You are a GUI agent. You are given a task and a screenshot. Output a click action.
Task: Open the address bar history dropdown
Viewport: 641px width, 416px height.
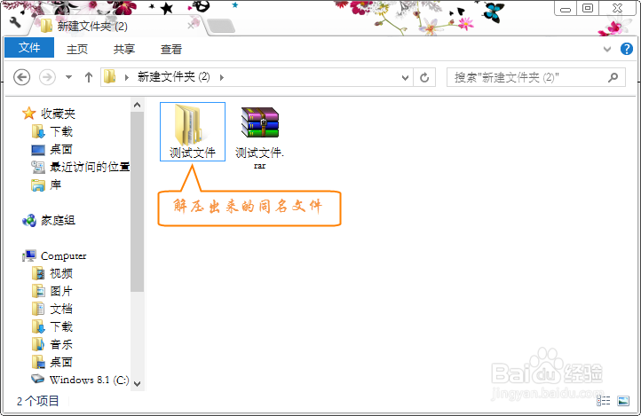click(405, 77)
